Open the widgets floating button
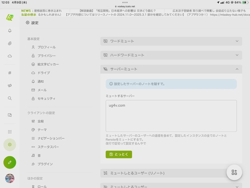Viewport: 250px width, 188px height. pyautogui.click(x=234, y=172)
